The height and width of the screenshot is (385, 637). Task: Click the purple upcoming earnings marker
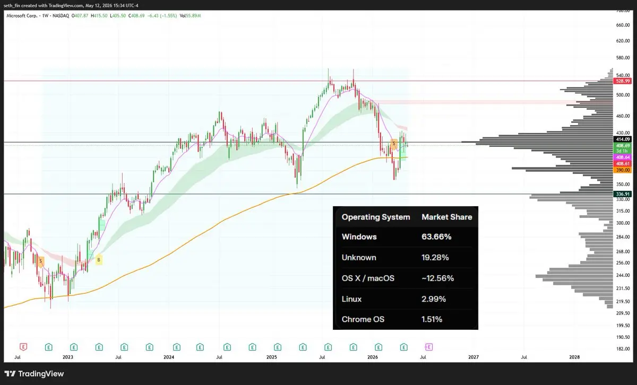pyautogui.click(x=429, y=347)
